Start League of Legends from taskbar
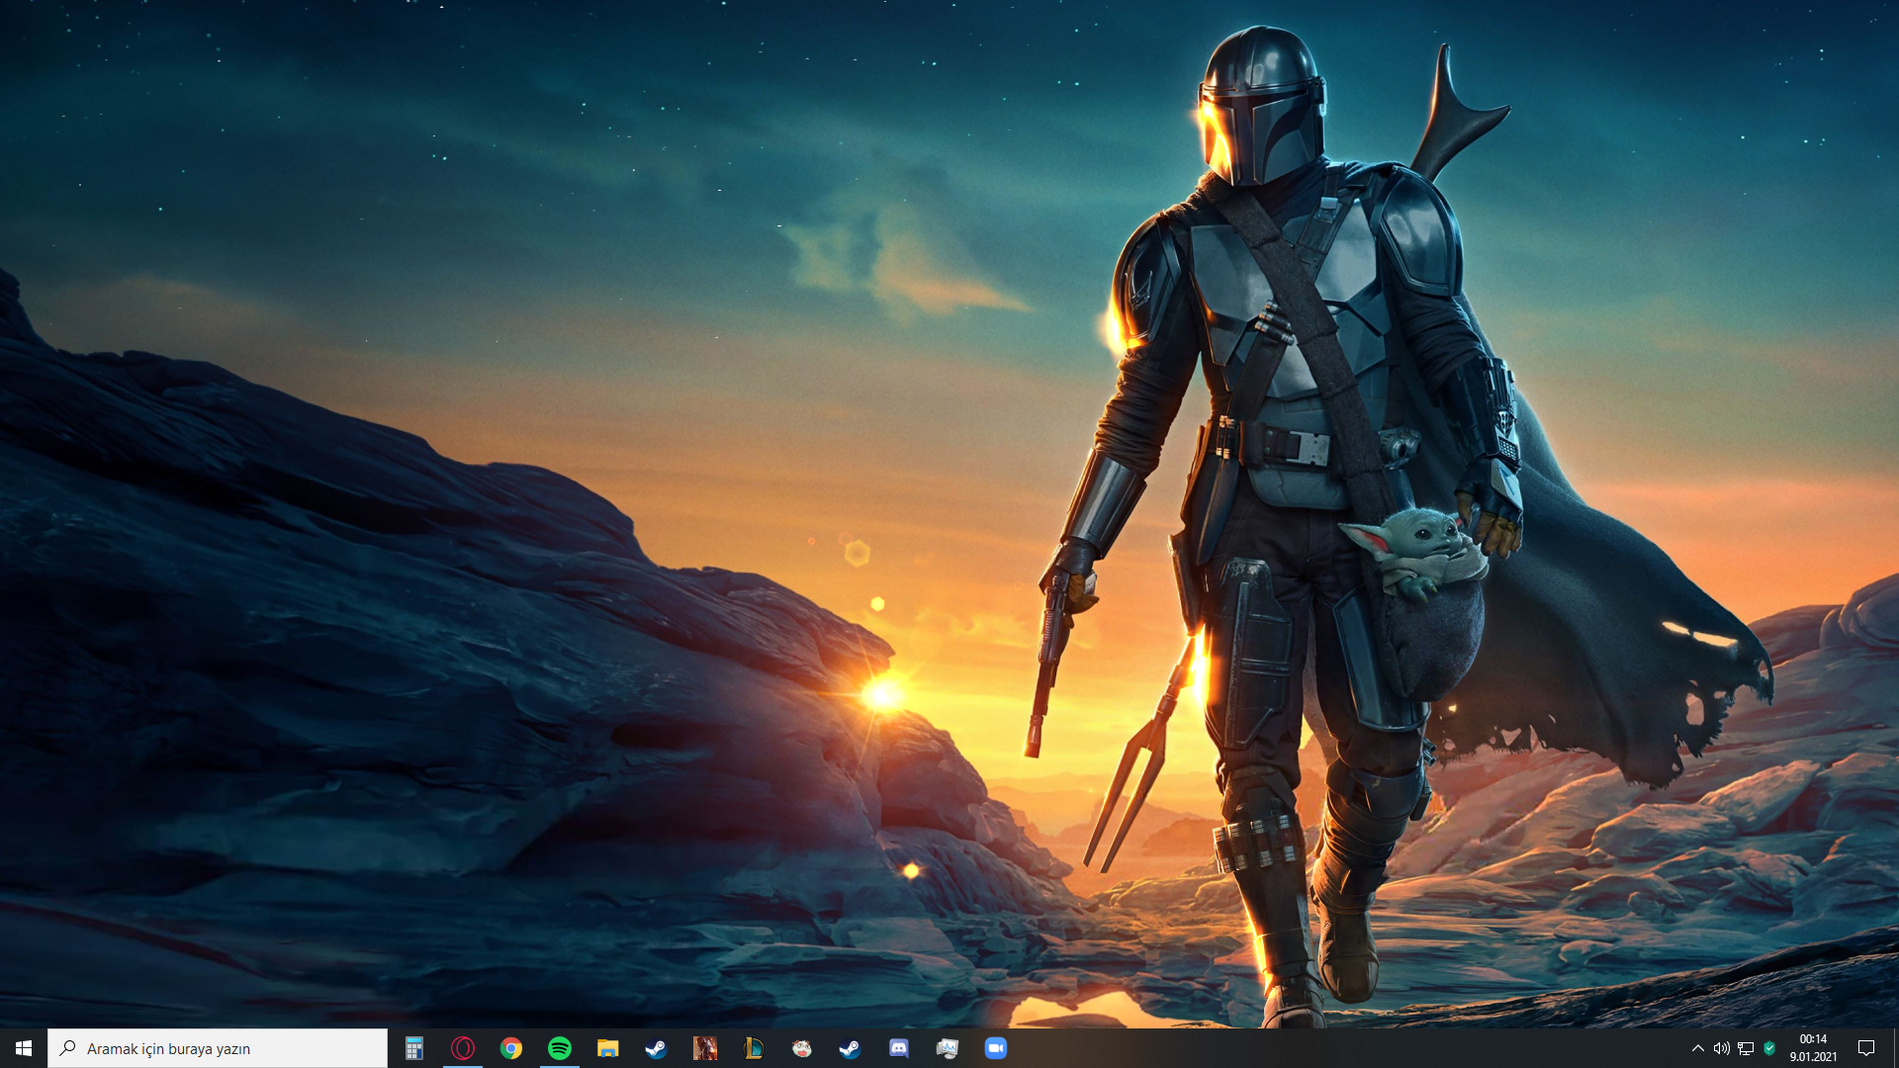The image size is (1899, 1068). click(x=753, y=1048)
